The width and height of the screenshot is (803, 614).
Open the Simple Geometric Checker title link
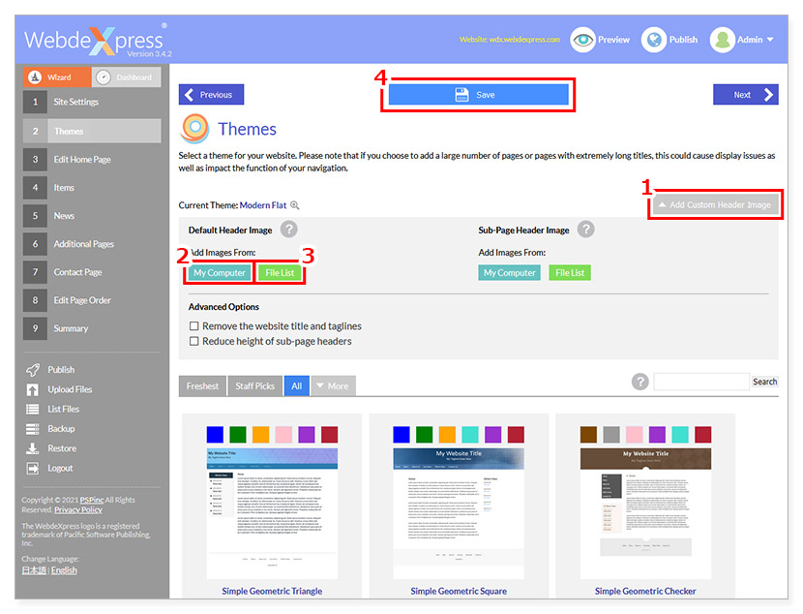click(x=645, y=591)
